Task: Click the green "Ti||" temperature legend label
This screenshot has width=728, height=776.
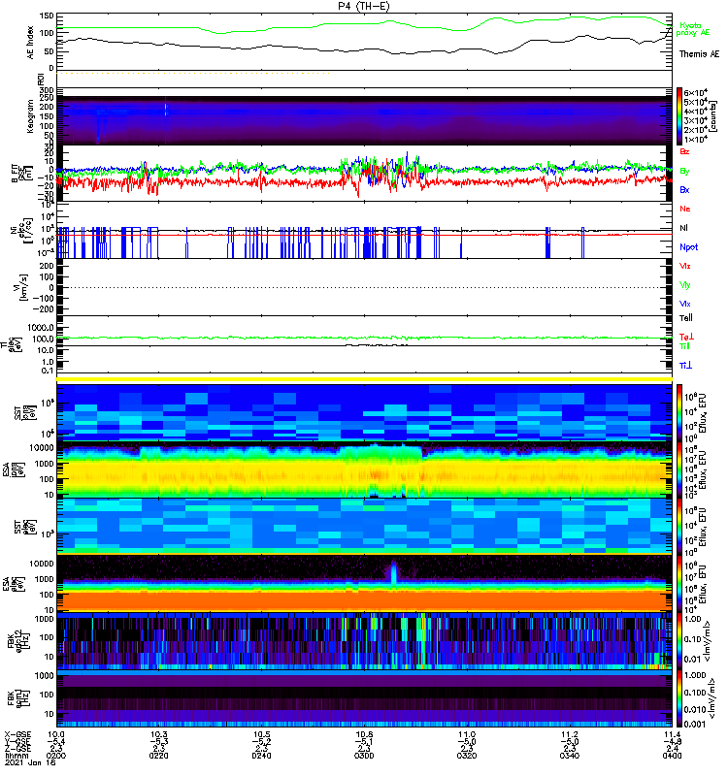Action: point(685,346)
